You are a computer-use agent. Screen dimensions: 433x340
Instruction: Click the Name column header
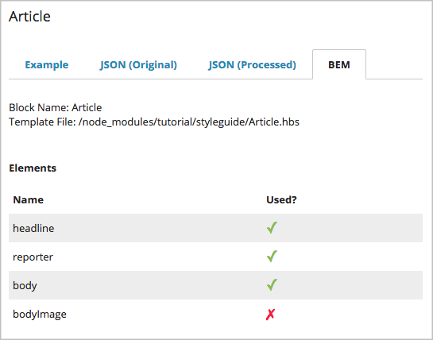coord(28,199)
